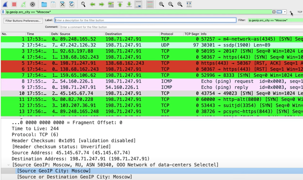
Task: Select packet 3 from 92.63.197.88
Action: coord(152,51)
